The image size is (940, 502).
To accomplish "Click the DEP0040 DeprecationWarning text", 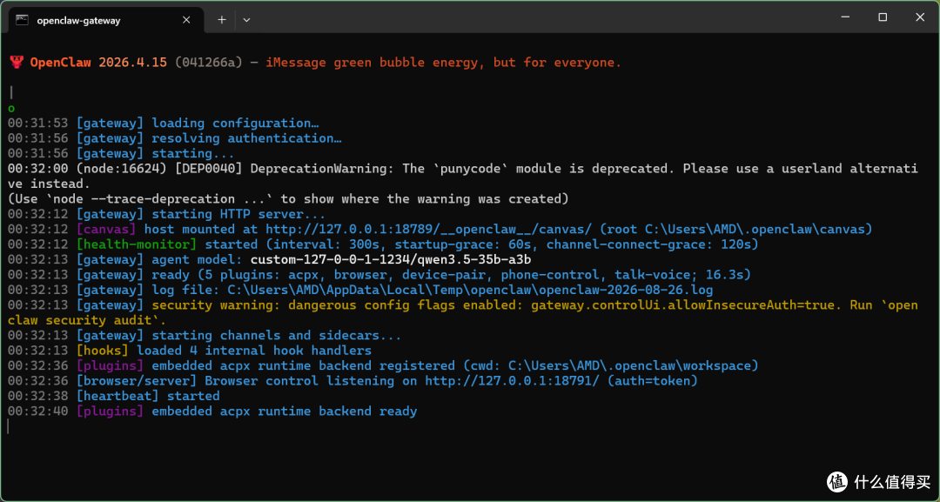I will pos(463,176).
